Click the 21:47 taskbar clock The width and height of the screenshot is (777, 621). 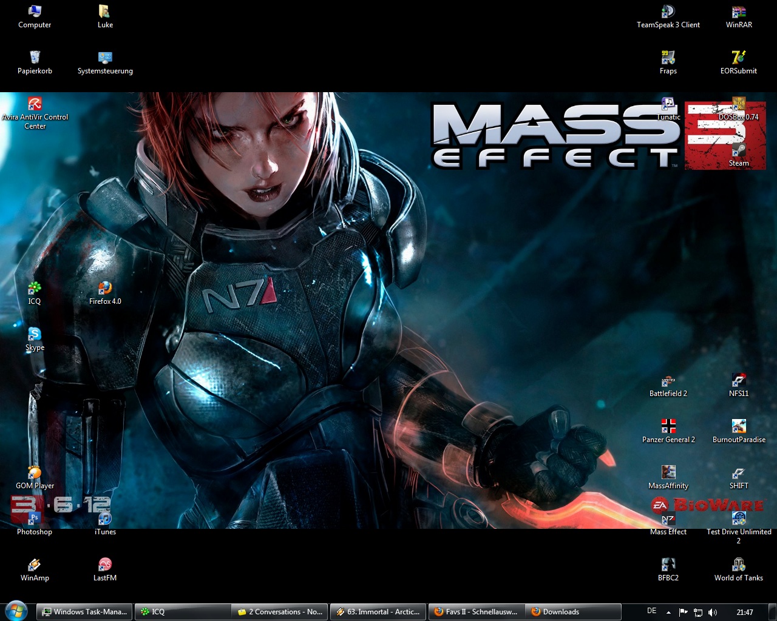[x=745, y=612]
